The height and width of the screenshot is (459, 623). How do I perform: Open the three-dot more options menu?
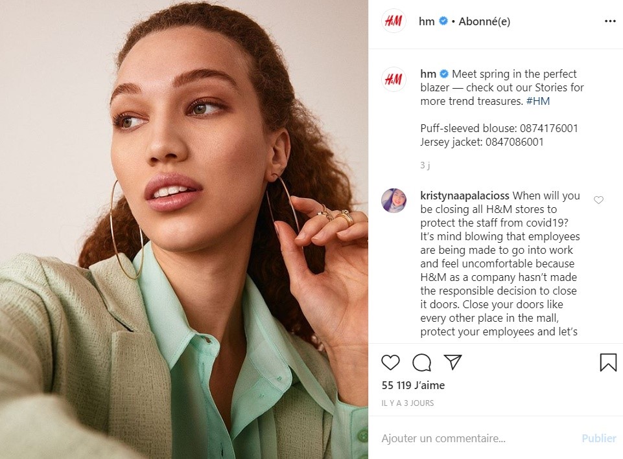(610, 21)
